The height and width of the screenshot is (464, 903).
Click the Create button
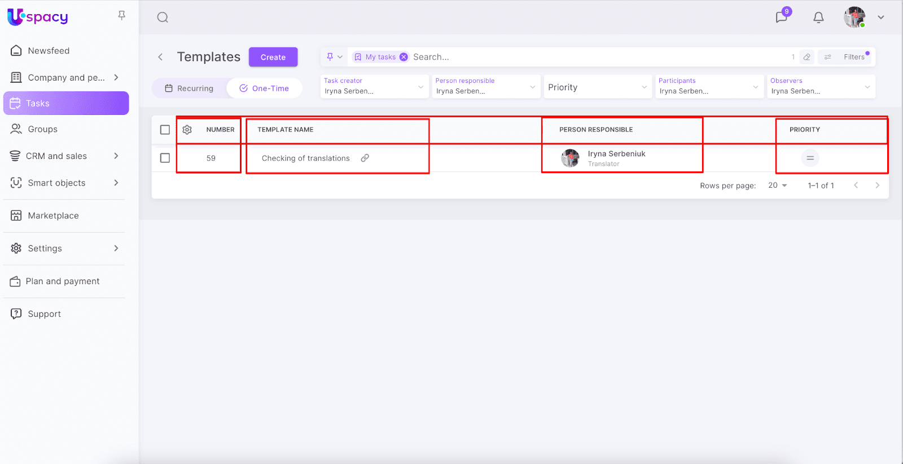pyautogui.click(x=273, y=57)
